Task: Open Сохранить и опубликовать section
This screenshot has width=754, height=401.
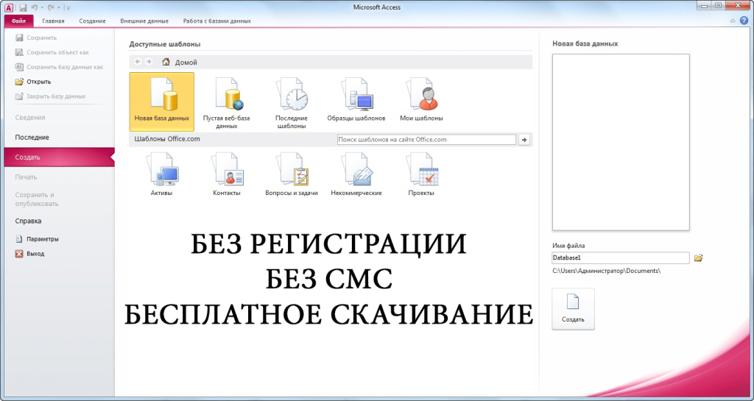Action: pos(37,199)
